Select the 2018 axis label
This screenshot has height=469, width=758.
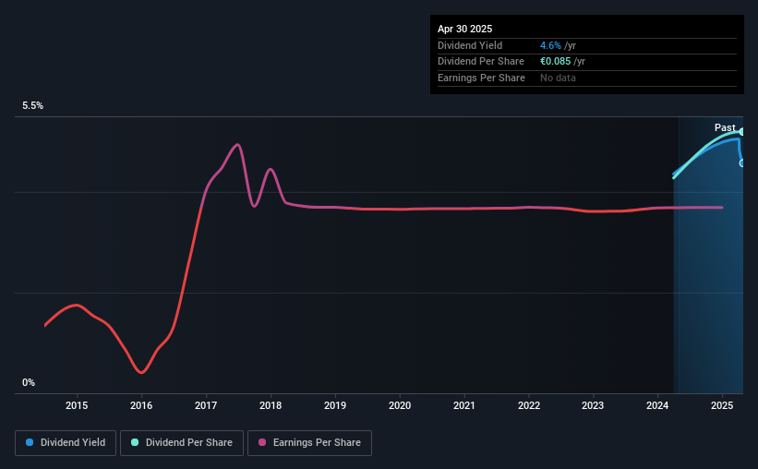(x=271, y=405)
